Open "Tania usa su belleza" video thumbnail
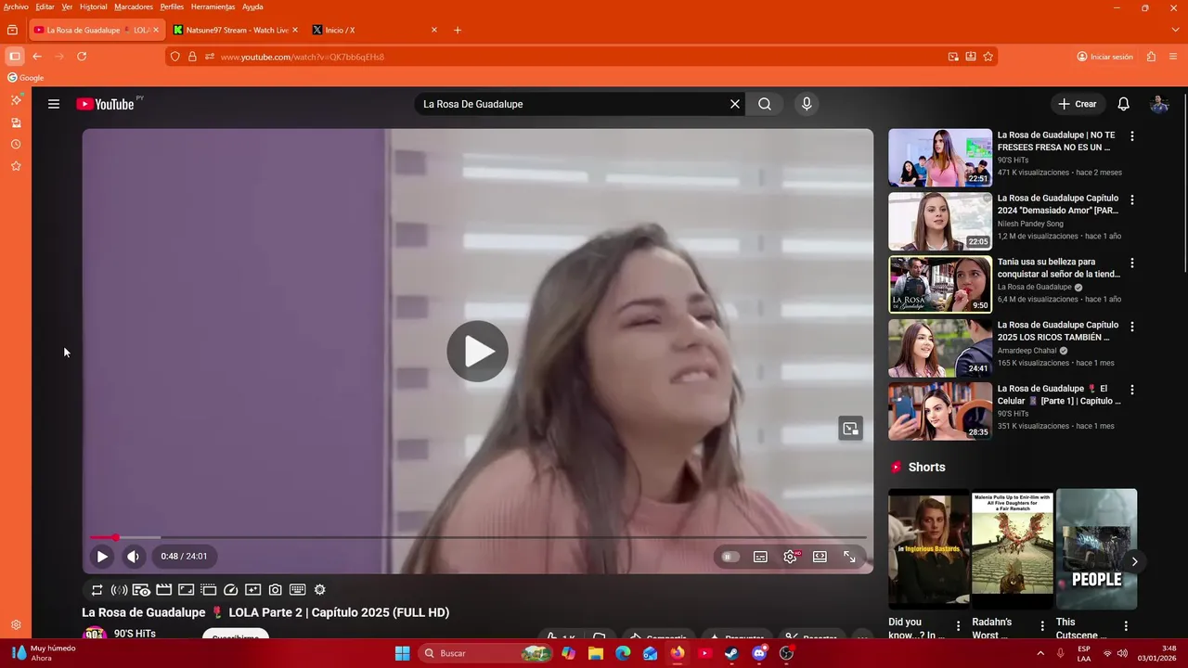The image size is (1188, 668). (x=940, y=284)
